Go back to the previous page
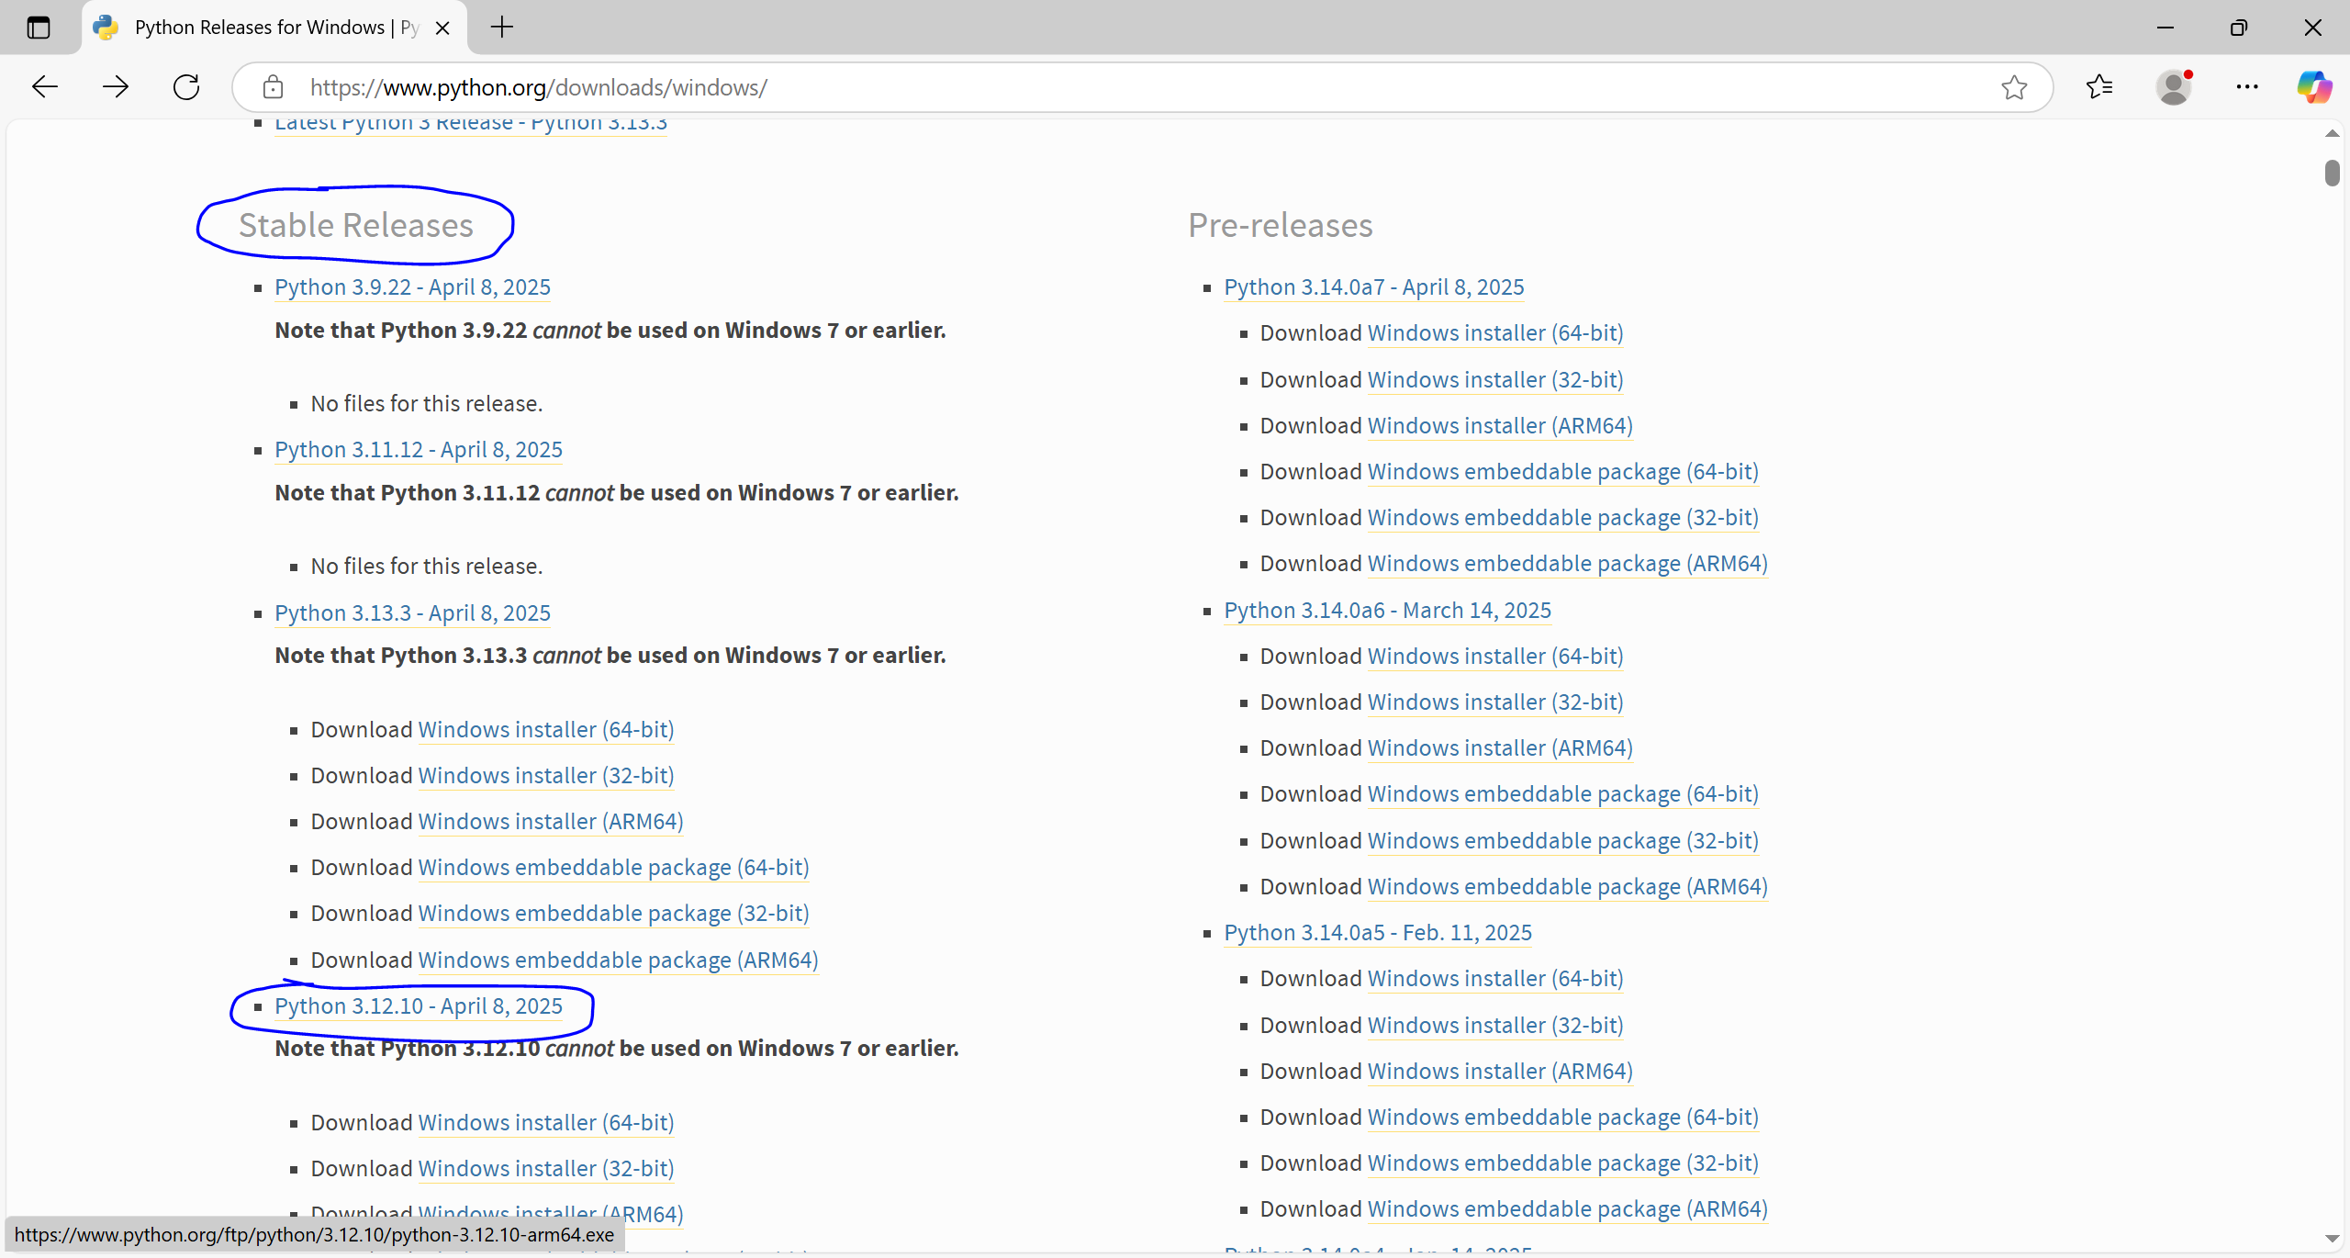Viewport: 2350px width, 1258px height. 44,87
